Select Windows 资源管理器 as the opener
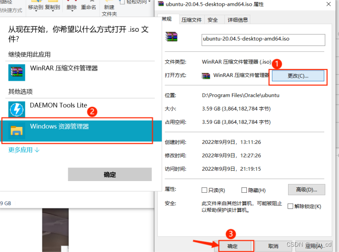Viewport: 339px width, 252px height. 80,131
